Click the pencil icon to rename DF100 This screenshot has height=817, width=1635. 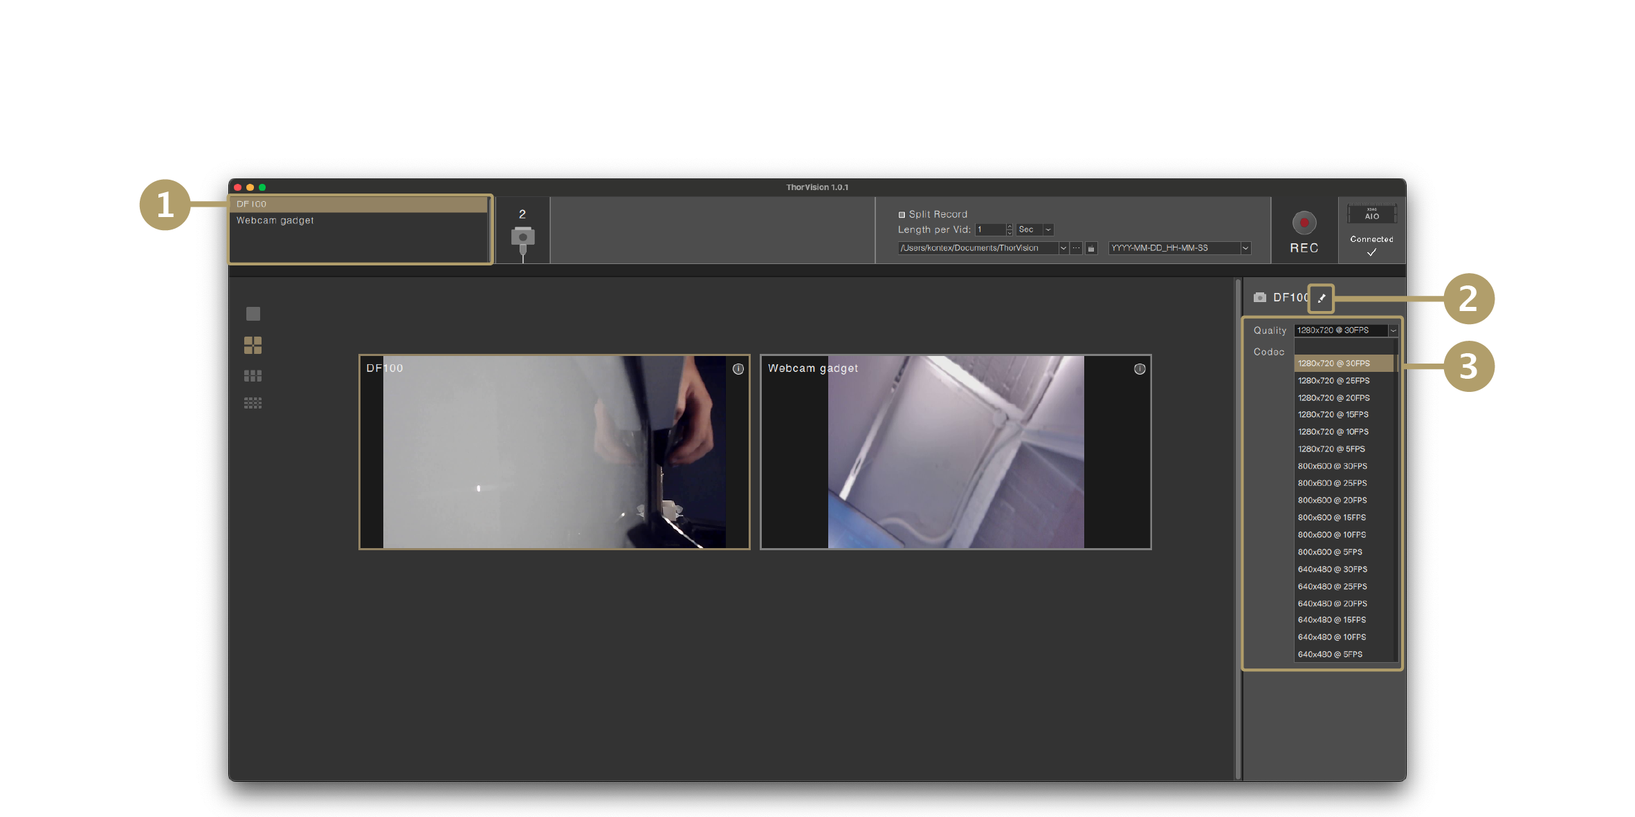click(1321, 298)
